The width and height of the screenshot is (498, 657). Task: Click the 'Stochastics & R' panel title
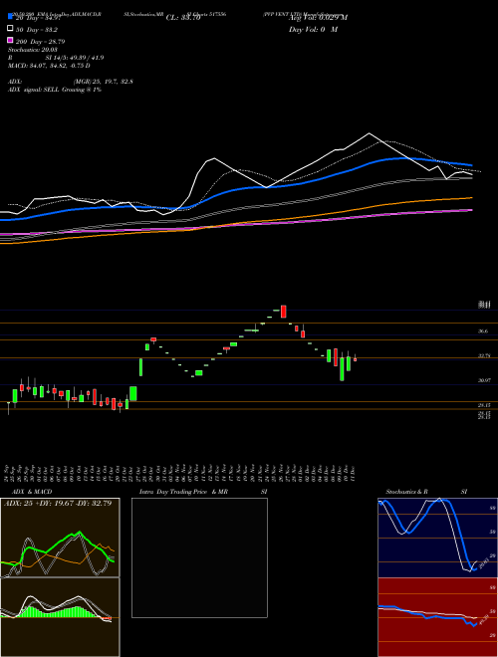click(406, 492)
